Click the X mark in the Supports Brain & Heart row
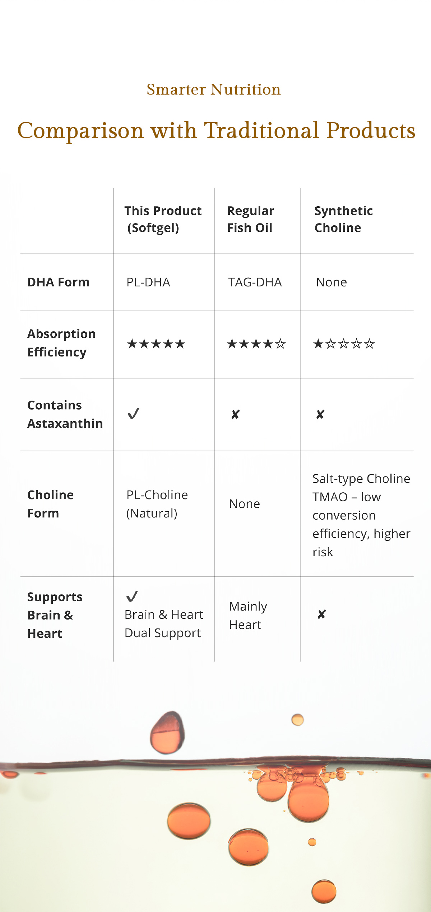Image resolution: width=431 pixels, height=912 pixels. [321, 614]
